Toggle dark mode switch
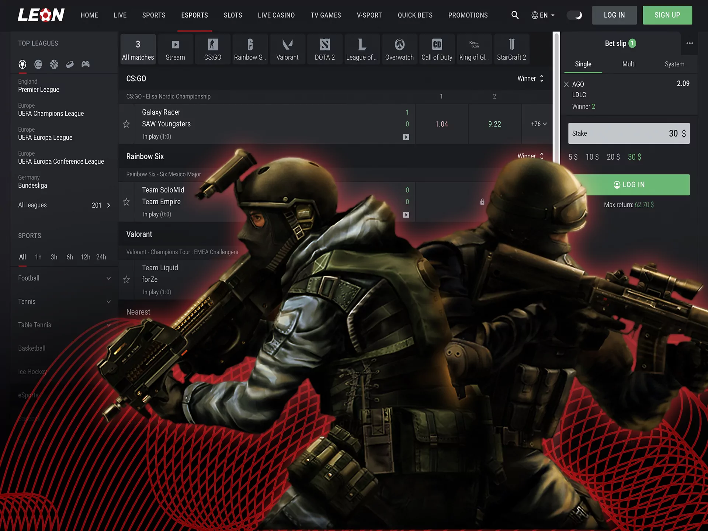Image resolution: width=708 pixels, height=531 pixels. click(575, 15)
